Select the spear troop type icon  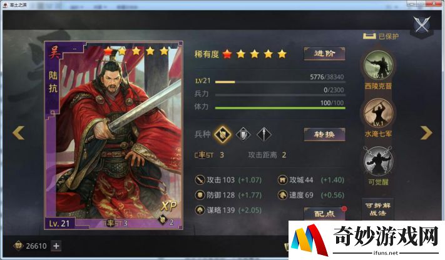click(264, 134)
